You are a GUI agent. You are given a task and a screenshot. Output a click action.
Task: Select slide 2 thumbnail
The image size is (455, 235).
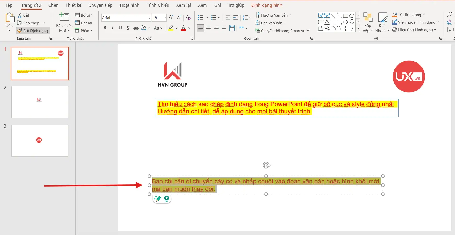pyautogui.click(x=40, y=102)
